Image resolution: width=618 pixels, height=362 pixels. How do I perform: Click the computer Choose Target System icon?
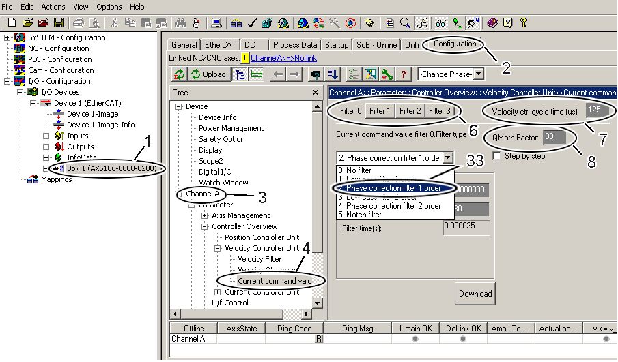coord(216,22)
